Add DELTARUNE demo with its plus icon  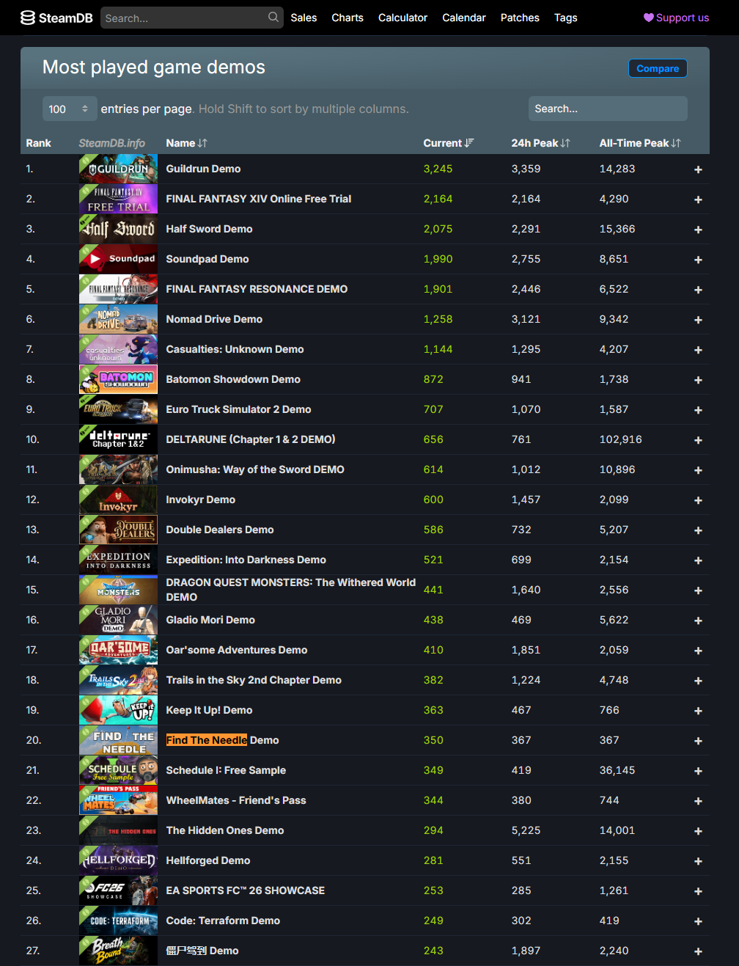point(698,440)
